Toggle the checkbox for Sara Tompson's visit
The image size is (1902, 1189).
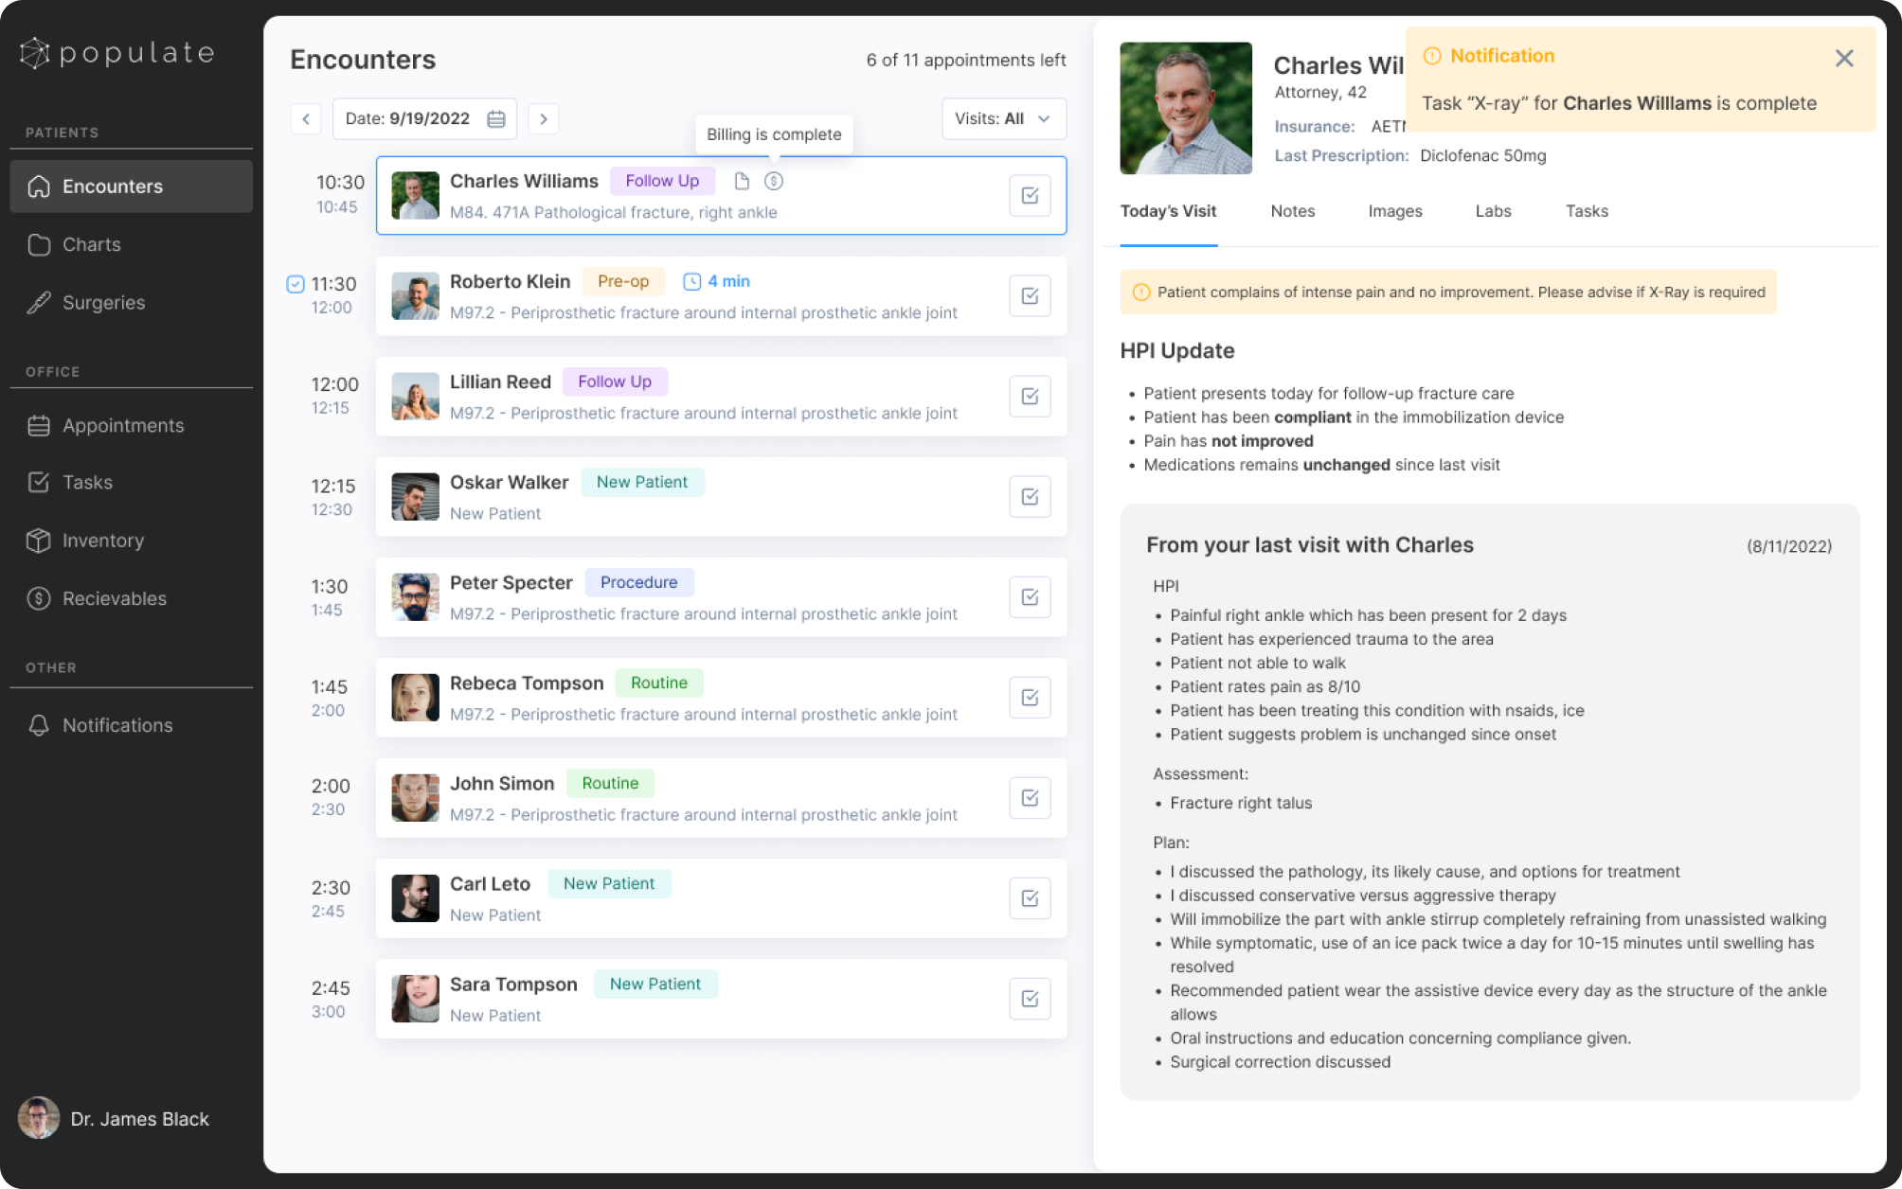(1030, 999)
